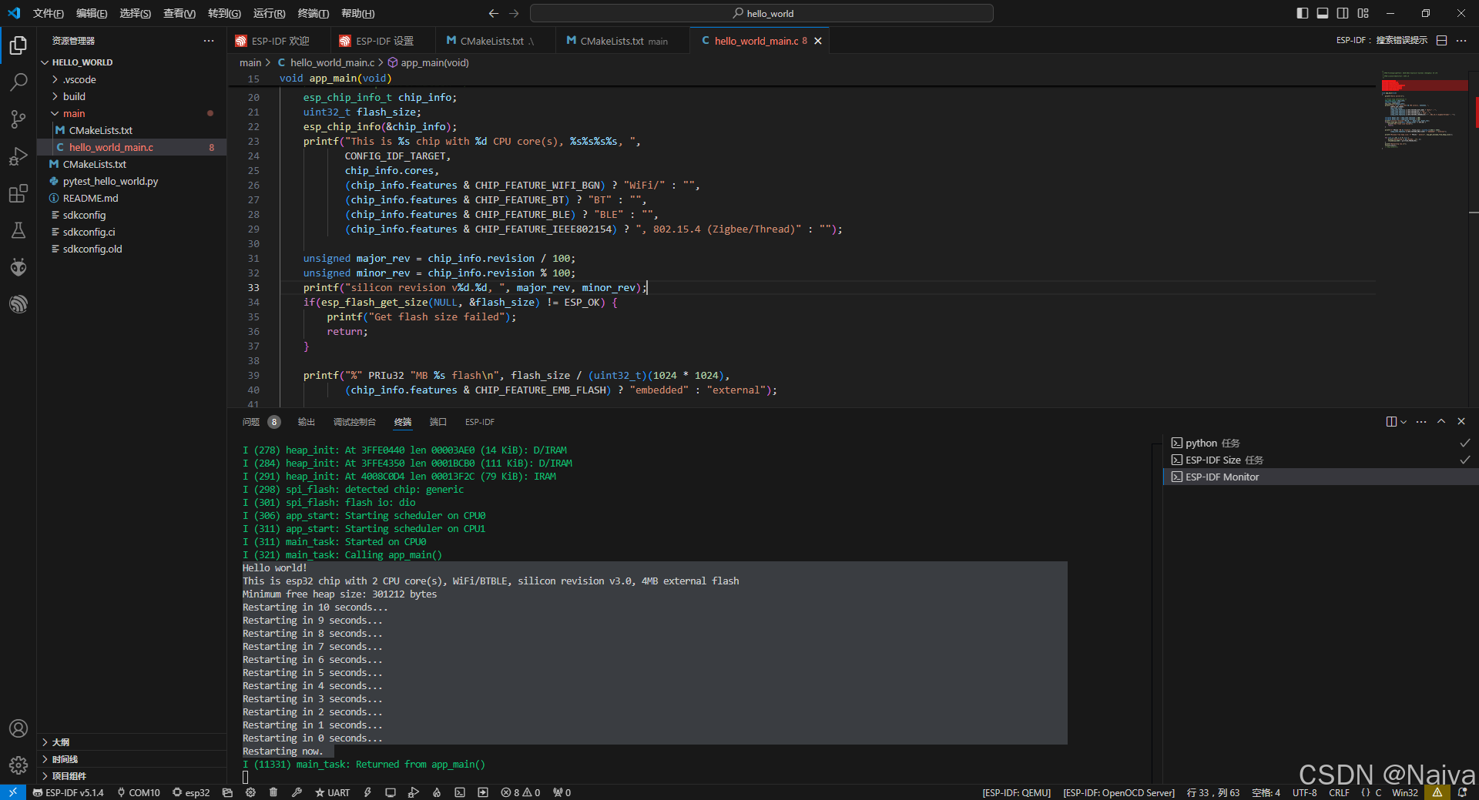Open the Testing flask icon in activity bar
Viewport: 1479px width, 800px height.
click(18, 230)
